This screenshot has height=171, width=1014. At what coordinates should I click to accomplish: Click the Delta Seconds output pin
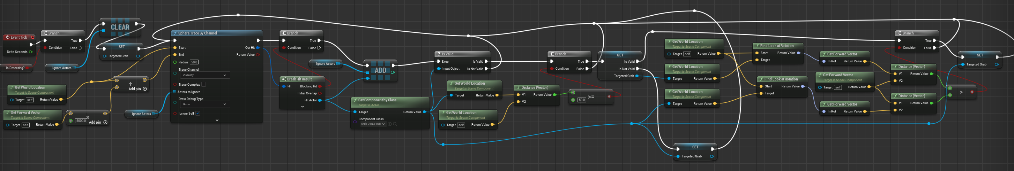click(x=31, y=52)
